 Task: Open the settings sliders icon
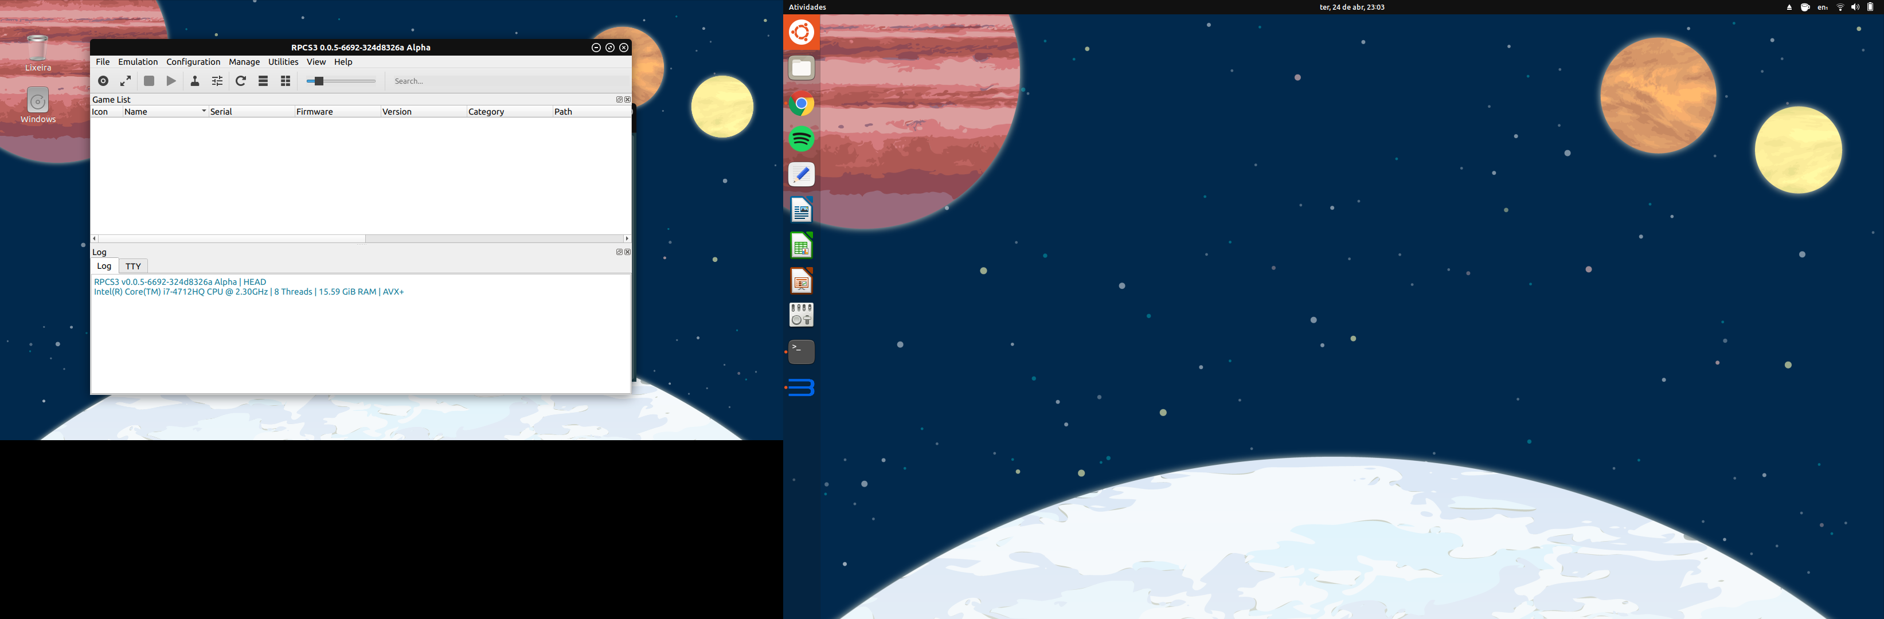pyautogui.click(x=217, y=81)
